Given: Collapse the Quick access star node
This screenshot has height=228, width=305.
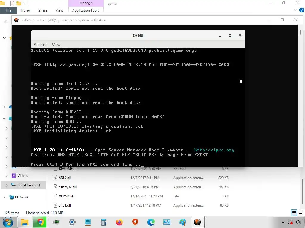Looking at the screenshot, I should pos(4,38).
